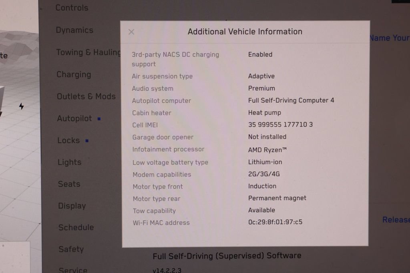Open the Lights settings menu
This screenshot has width=410, height=273.
coord(70,162)
